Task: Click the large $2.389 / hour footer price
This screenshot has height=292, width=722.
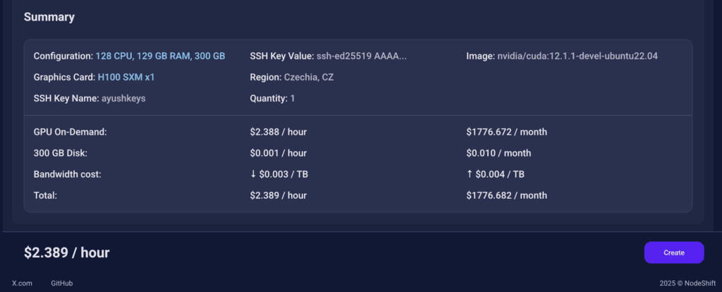Action: click(67, 253)
